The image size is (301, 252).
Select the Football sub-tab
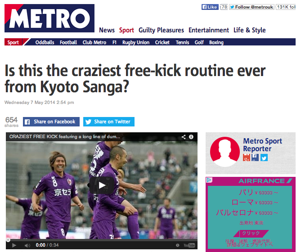(68, 42)
